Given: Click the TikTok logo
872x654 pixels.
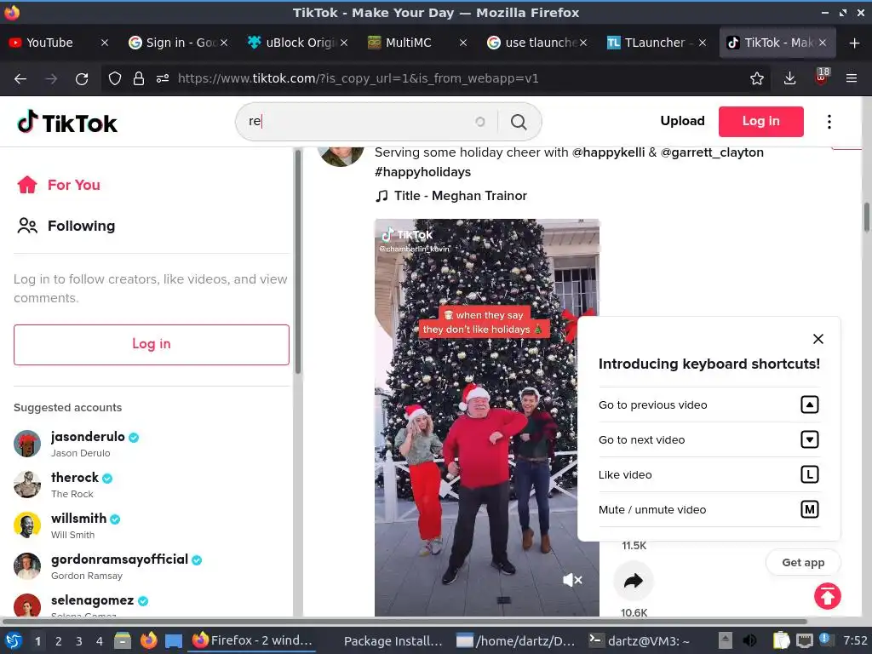Looking at the screenshot, I should tap(67, 123).
